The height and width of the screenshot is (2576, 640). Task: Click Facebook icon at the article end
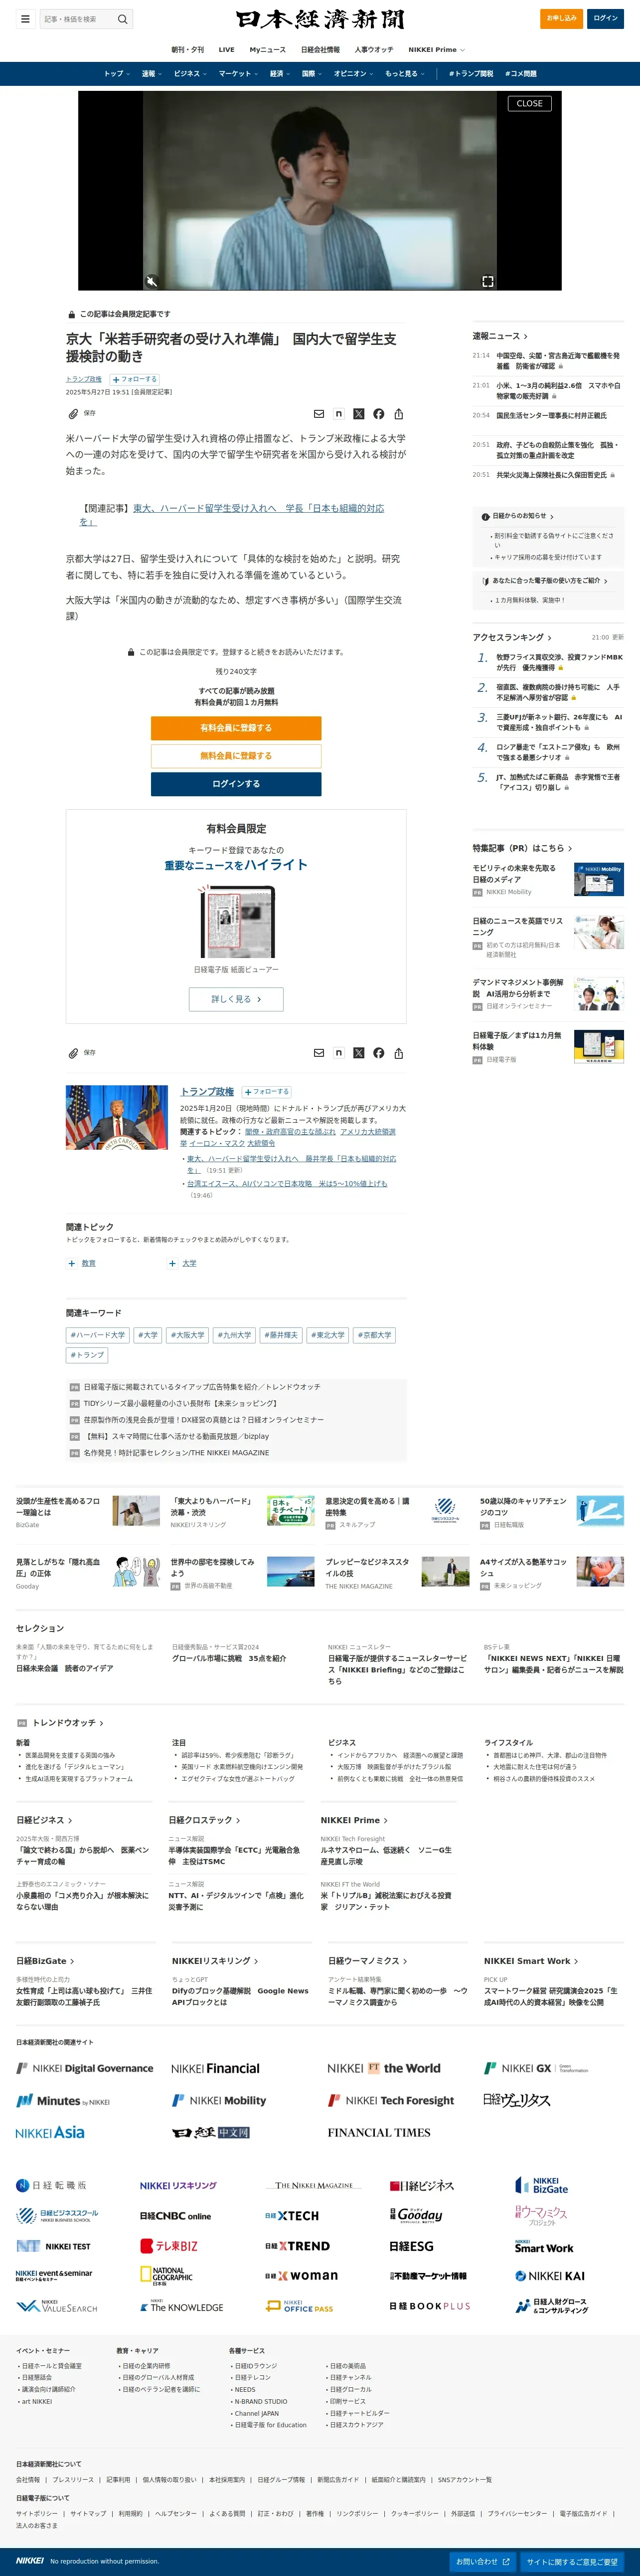click(378, 1053)
